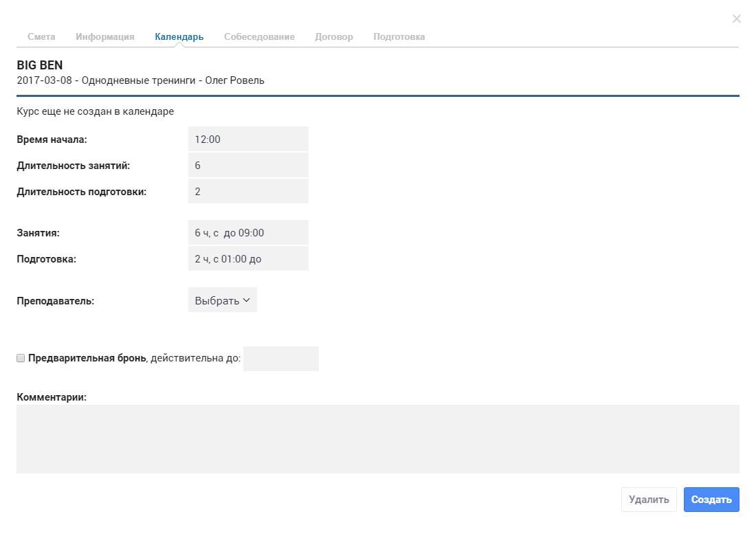Enable the Предварительная бронь checkbox
This screenshot has height=536, width=756.
(x=21, y=358)
